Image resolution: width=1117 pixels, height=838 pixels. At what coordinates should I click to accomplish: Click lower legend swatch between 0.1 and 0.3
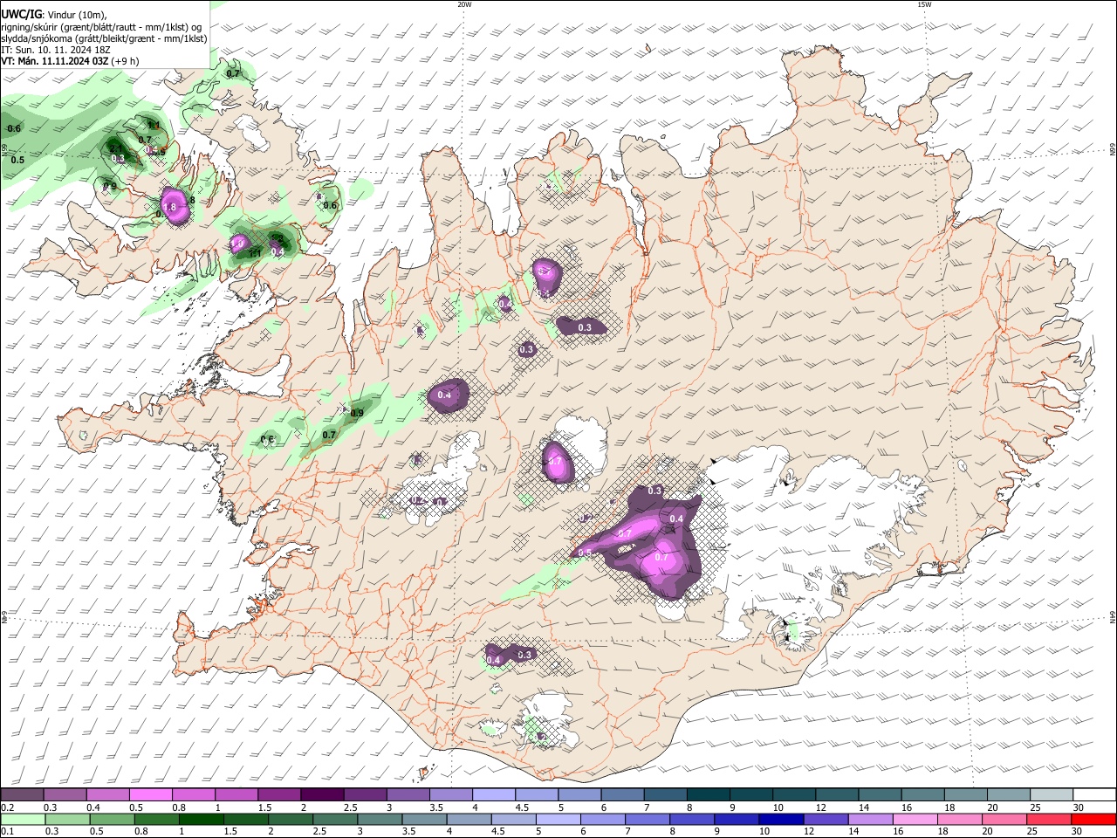pyautogui.click(x=23, y=819)
